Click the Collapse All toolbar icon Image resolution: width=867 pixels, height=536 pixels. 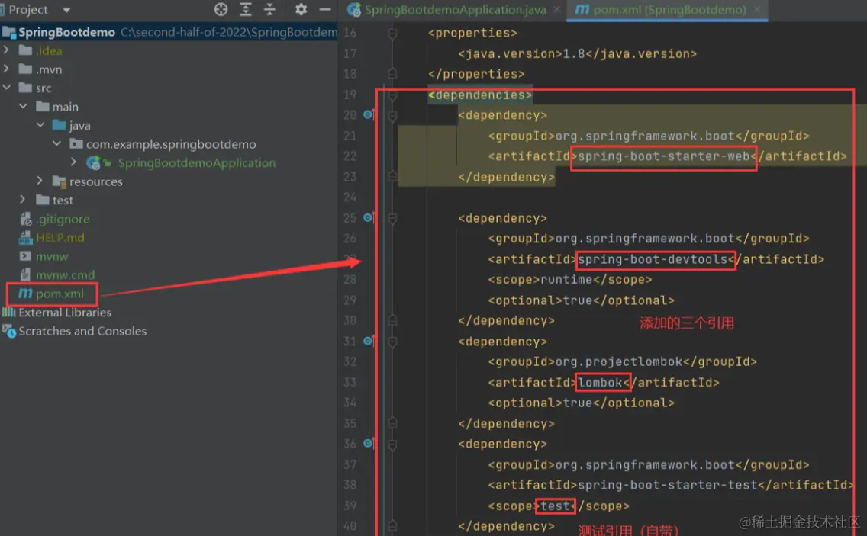point(270,9)
